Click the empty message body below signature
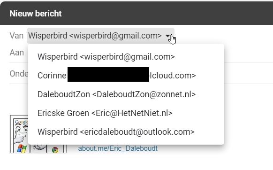Screen dimensions: 273x170 coord(136,162)
